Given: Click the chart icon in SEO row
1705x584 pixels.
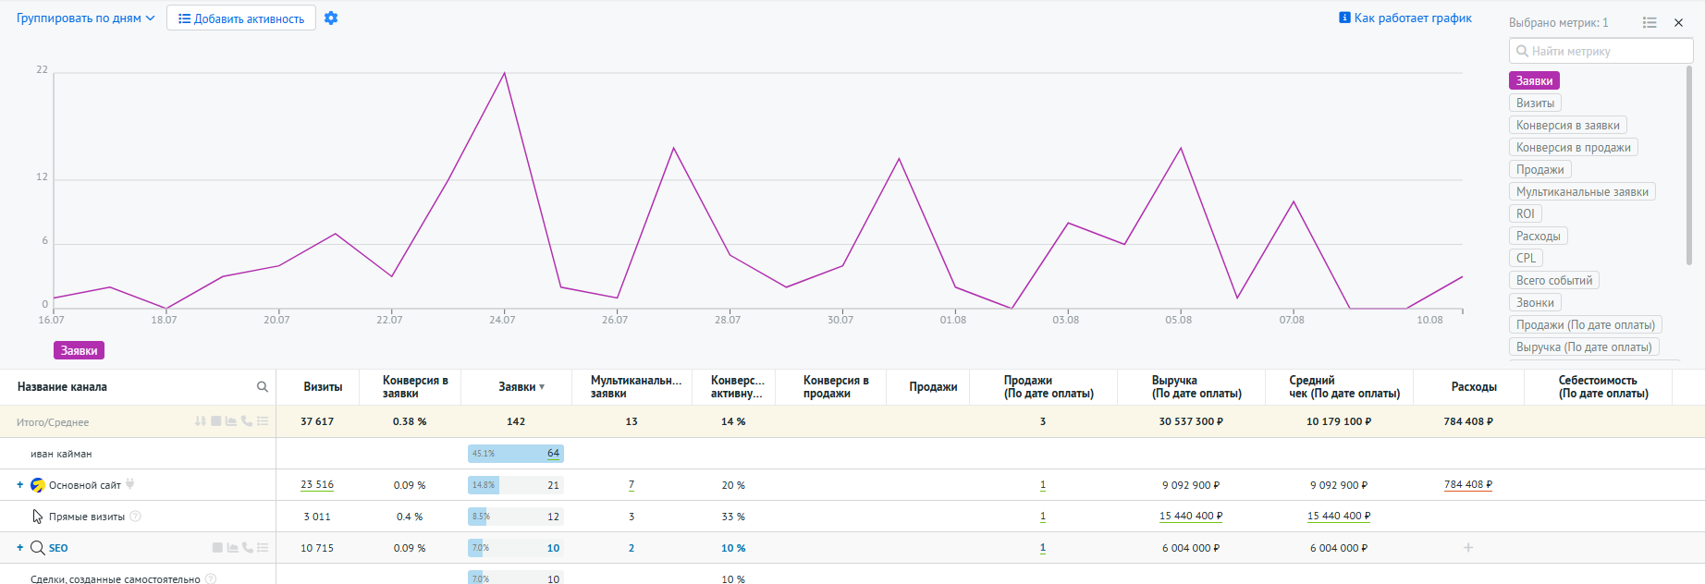Looking at the screenshot, I should [x=232, y=548].
